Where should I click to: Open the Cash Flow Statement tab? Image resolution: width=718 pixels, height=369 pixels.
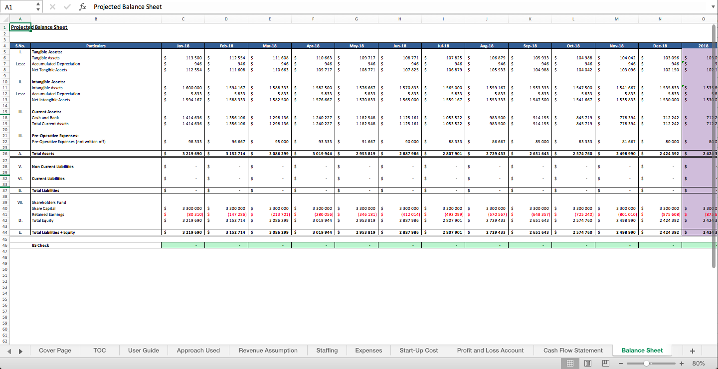tap(573, 351)
